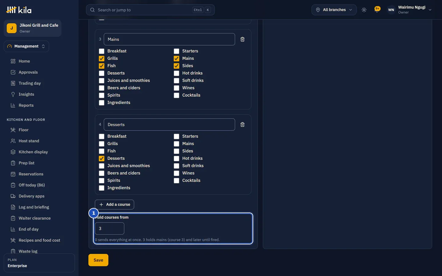Viewport: 442px width, 276px height.
Task: Uncheck Fish in the Mains course
Action: 102,66
